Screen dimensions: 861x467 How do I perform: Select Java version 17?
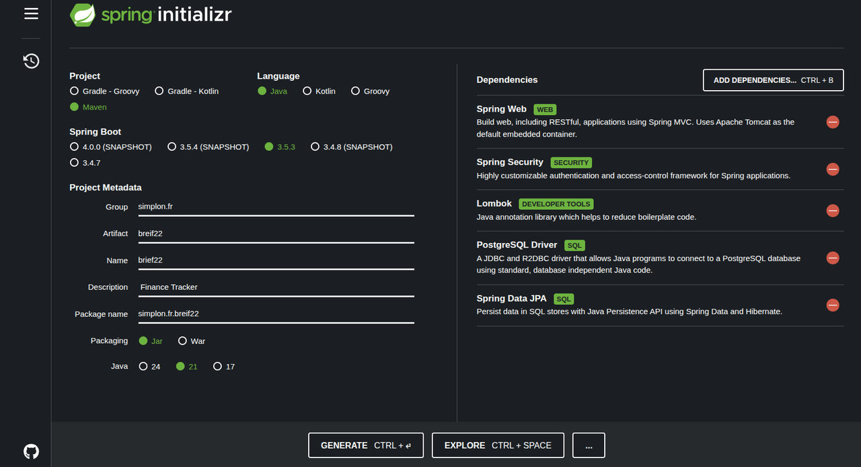point(224,367)
